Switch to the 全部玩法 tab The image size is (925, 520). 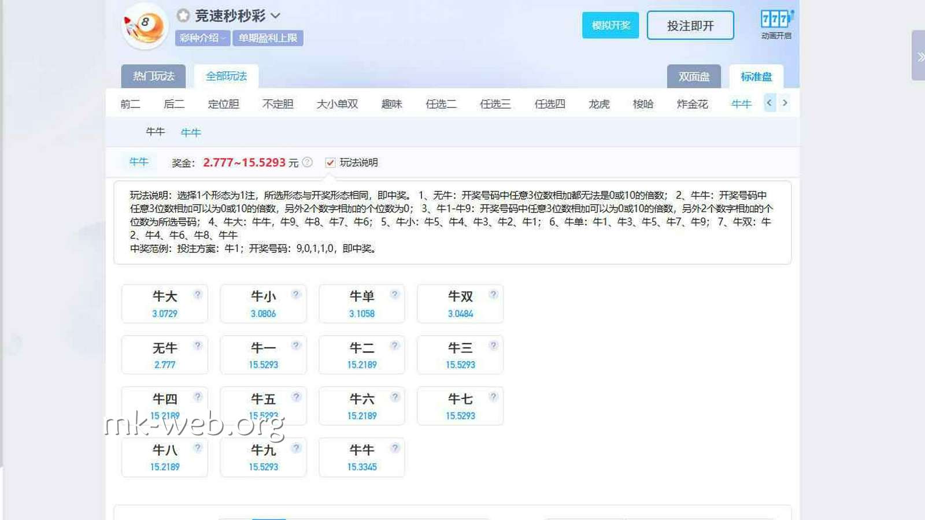point(226,76)
